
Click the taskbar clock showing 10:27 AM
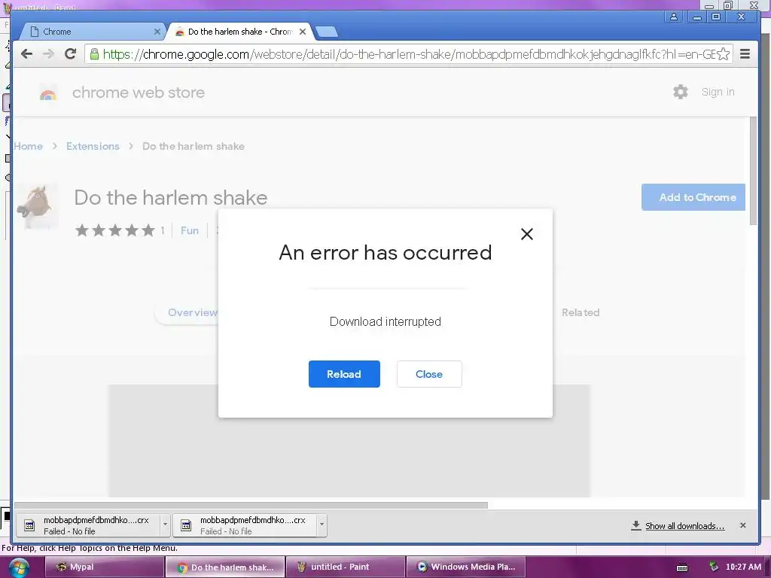(743, 567)
